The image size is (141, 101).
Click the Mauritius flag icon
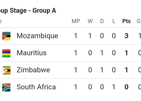[6, 53]
